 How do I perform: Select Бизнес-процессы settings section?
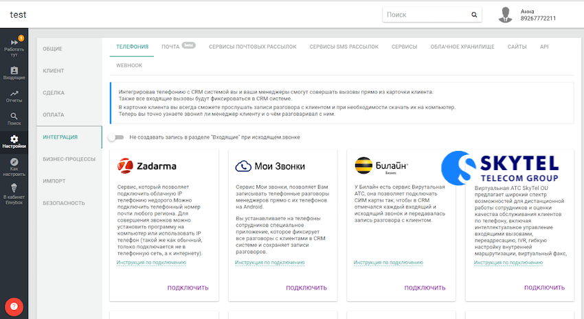(x=69, y=159)
